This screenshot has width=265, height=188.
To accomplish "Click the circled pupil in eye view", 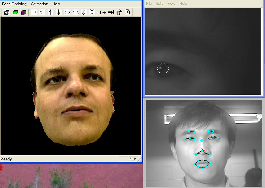I will pyautogui.click(x=163, y=68).
